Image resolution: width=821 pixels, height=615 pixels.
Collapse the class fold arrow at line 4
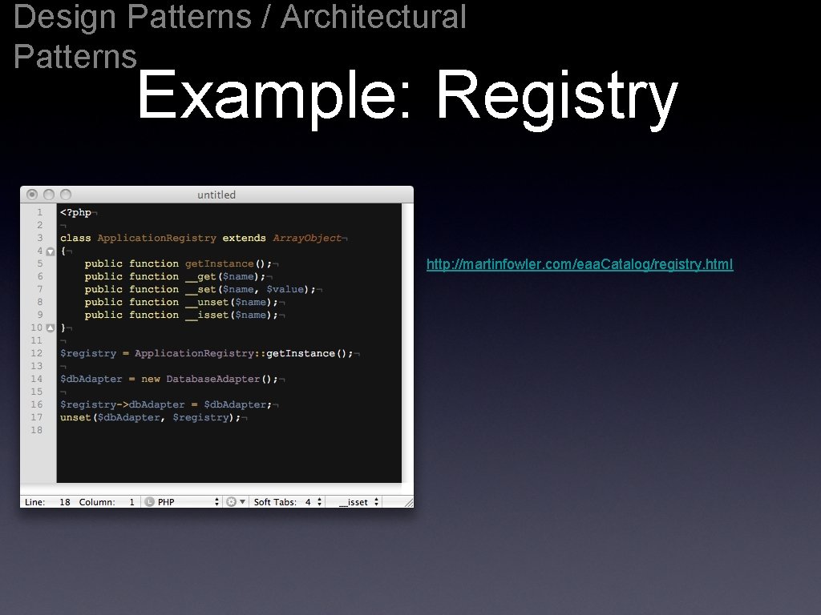pos(51,251)
